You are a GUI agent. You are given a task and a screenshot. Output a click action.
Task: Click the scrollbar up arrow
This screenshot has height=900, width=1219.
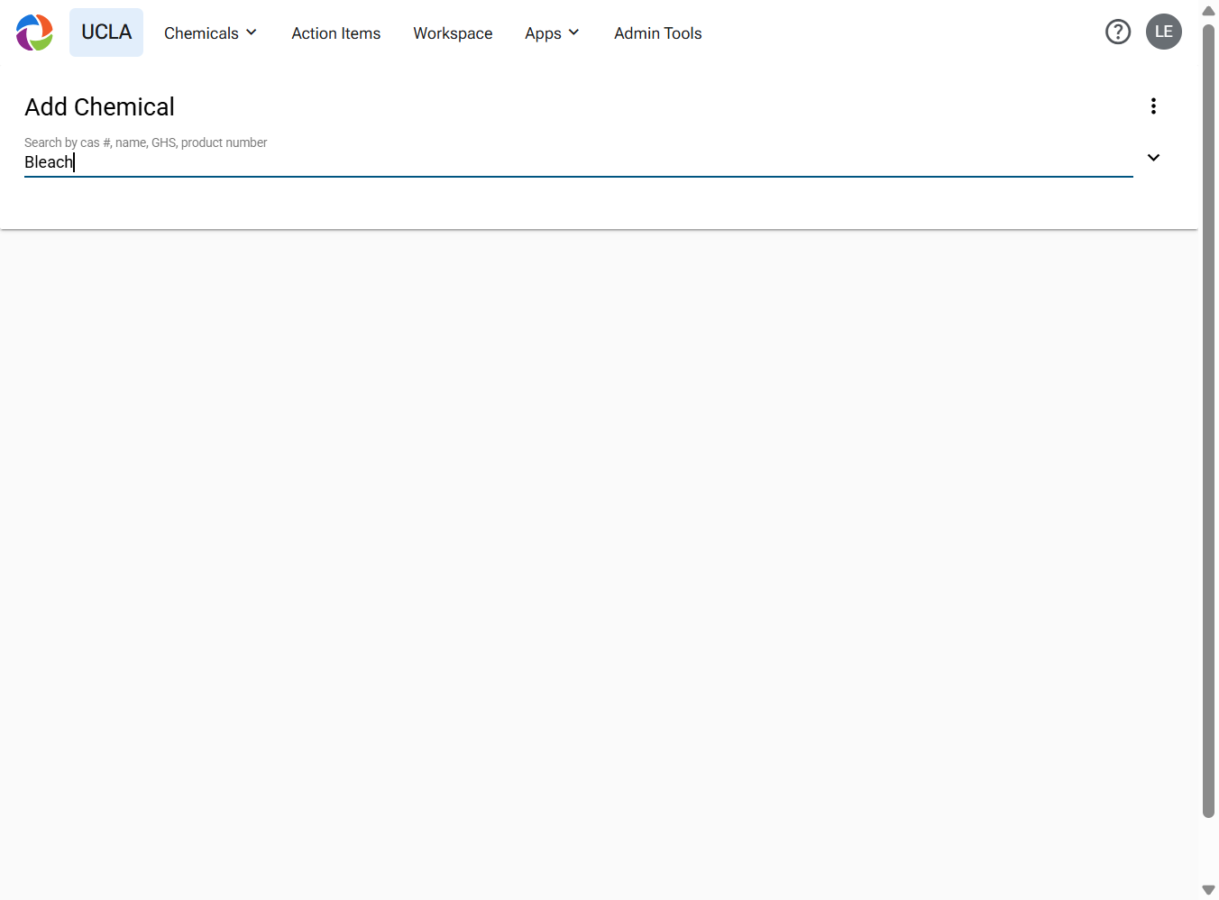tap(1208, 11)
